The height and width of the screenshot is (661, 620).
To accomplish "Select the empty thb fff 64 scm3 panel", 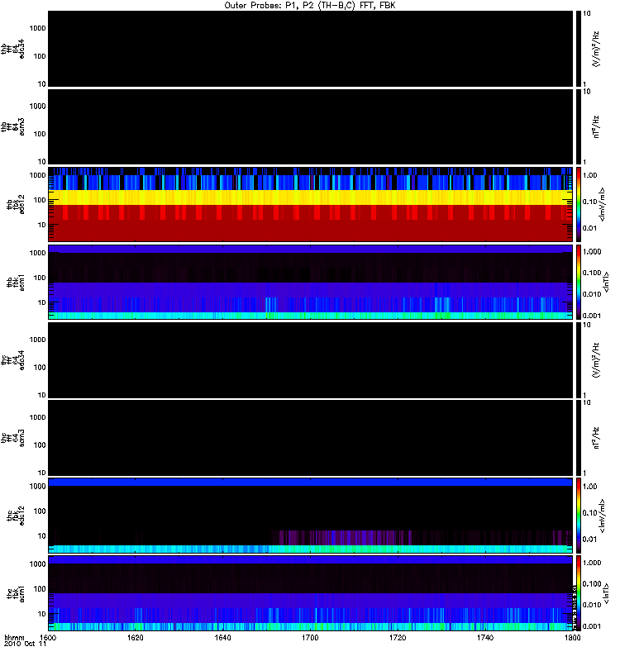I will point(311,127).
